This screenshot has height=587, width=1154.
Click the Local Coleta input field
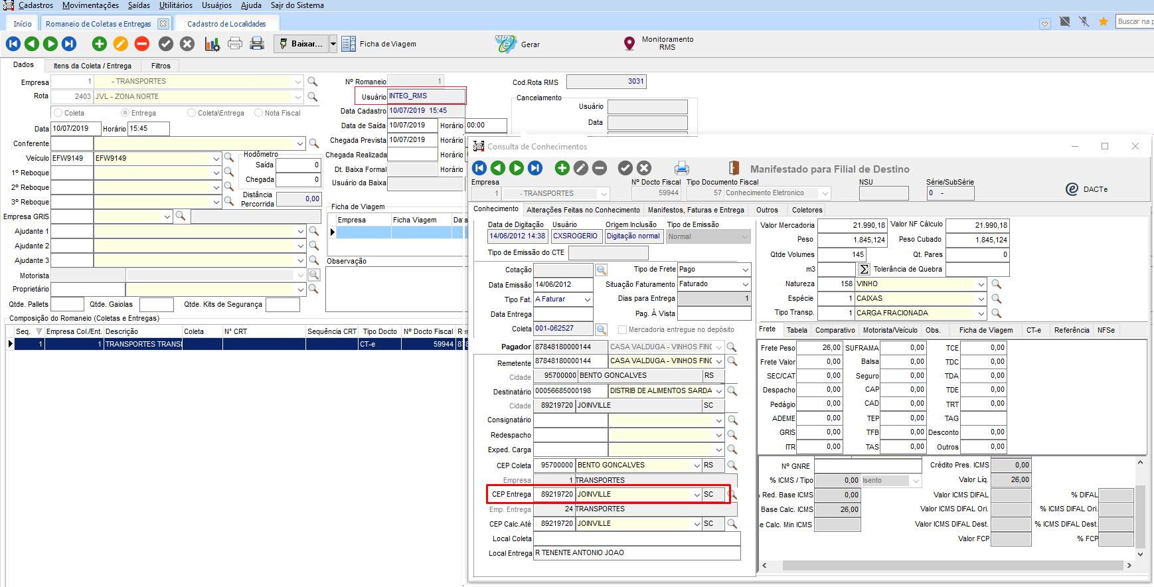click(x=636, y=539)
